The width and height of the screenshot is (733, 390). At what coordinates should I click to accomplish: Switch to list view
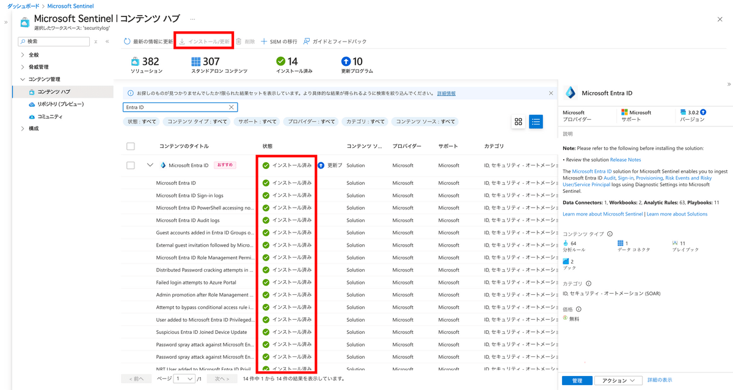click(536, 122)
